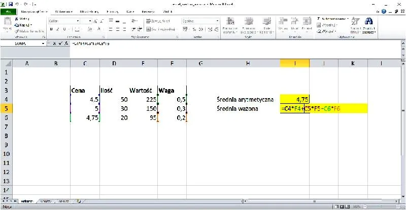Toggle Bold formatting

click(51, 29)
